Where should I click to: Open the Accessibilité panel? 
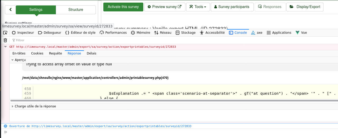tap(212, 33)
